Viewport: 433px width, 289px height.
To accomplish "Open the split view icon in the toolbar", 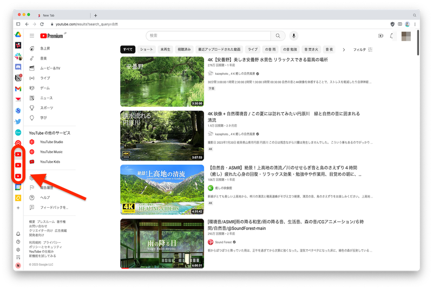I will [x=399, y=24].
